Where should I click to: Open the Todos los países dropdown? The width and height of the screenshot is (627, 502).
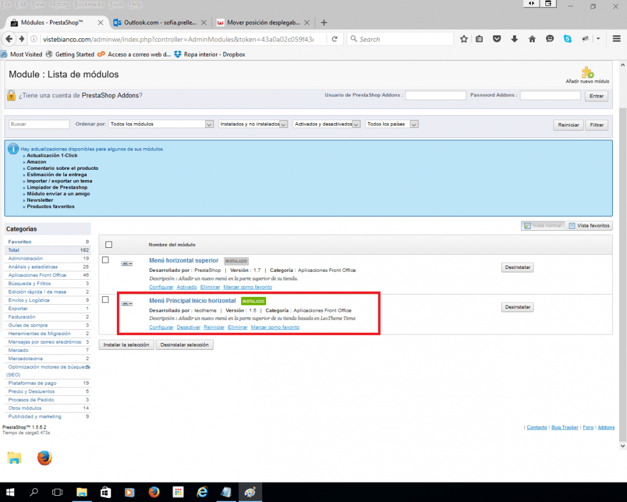(392, 124)
